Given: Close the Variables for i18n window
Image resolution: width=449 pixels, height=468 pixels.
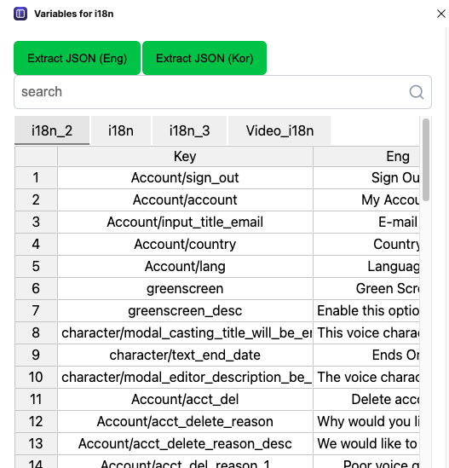Looking at the screenshot, I should coord(441,14).
